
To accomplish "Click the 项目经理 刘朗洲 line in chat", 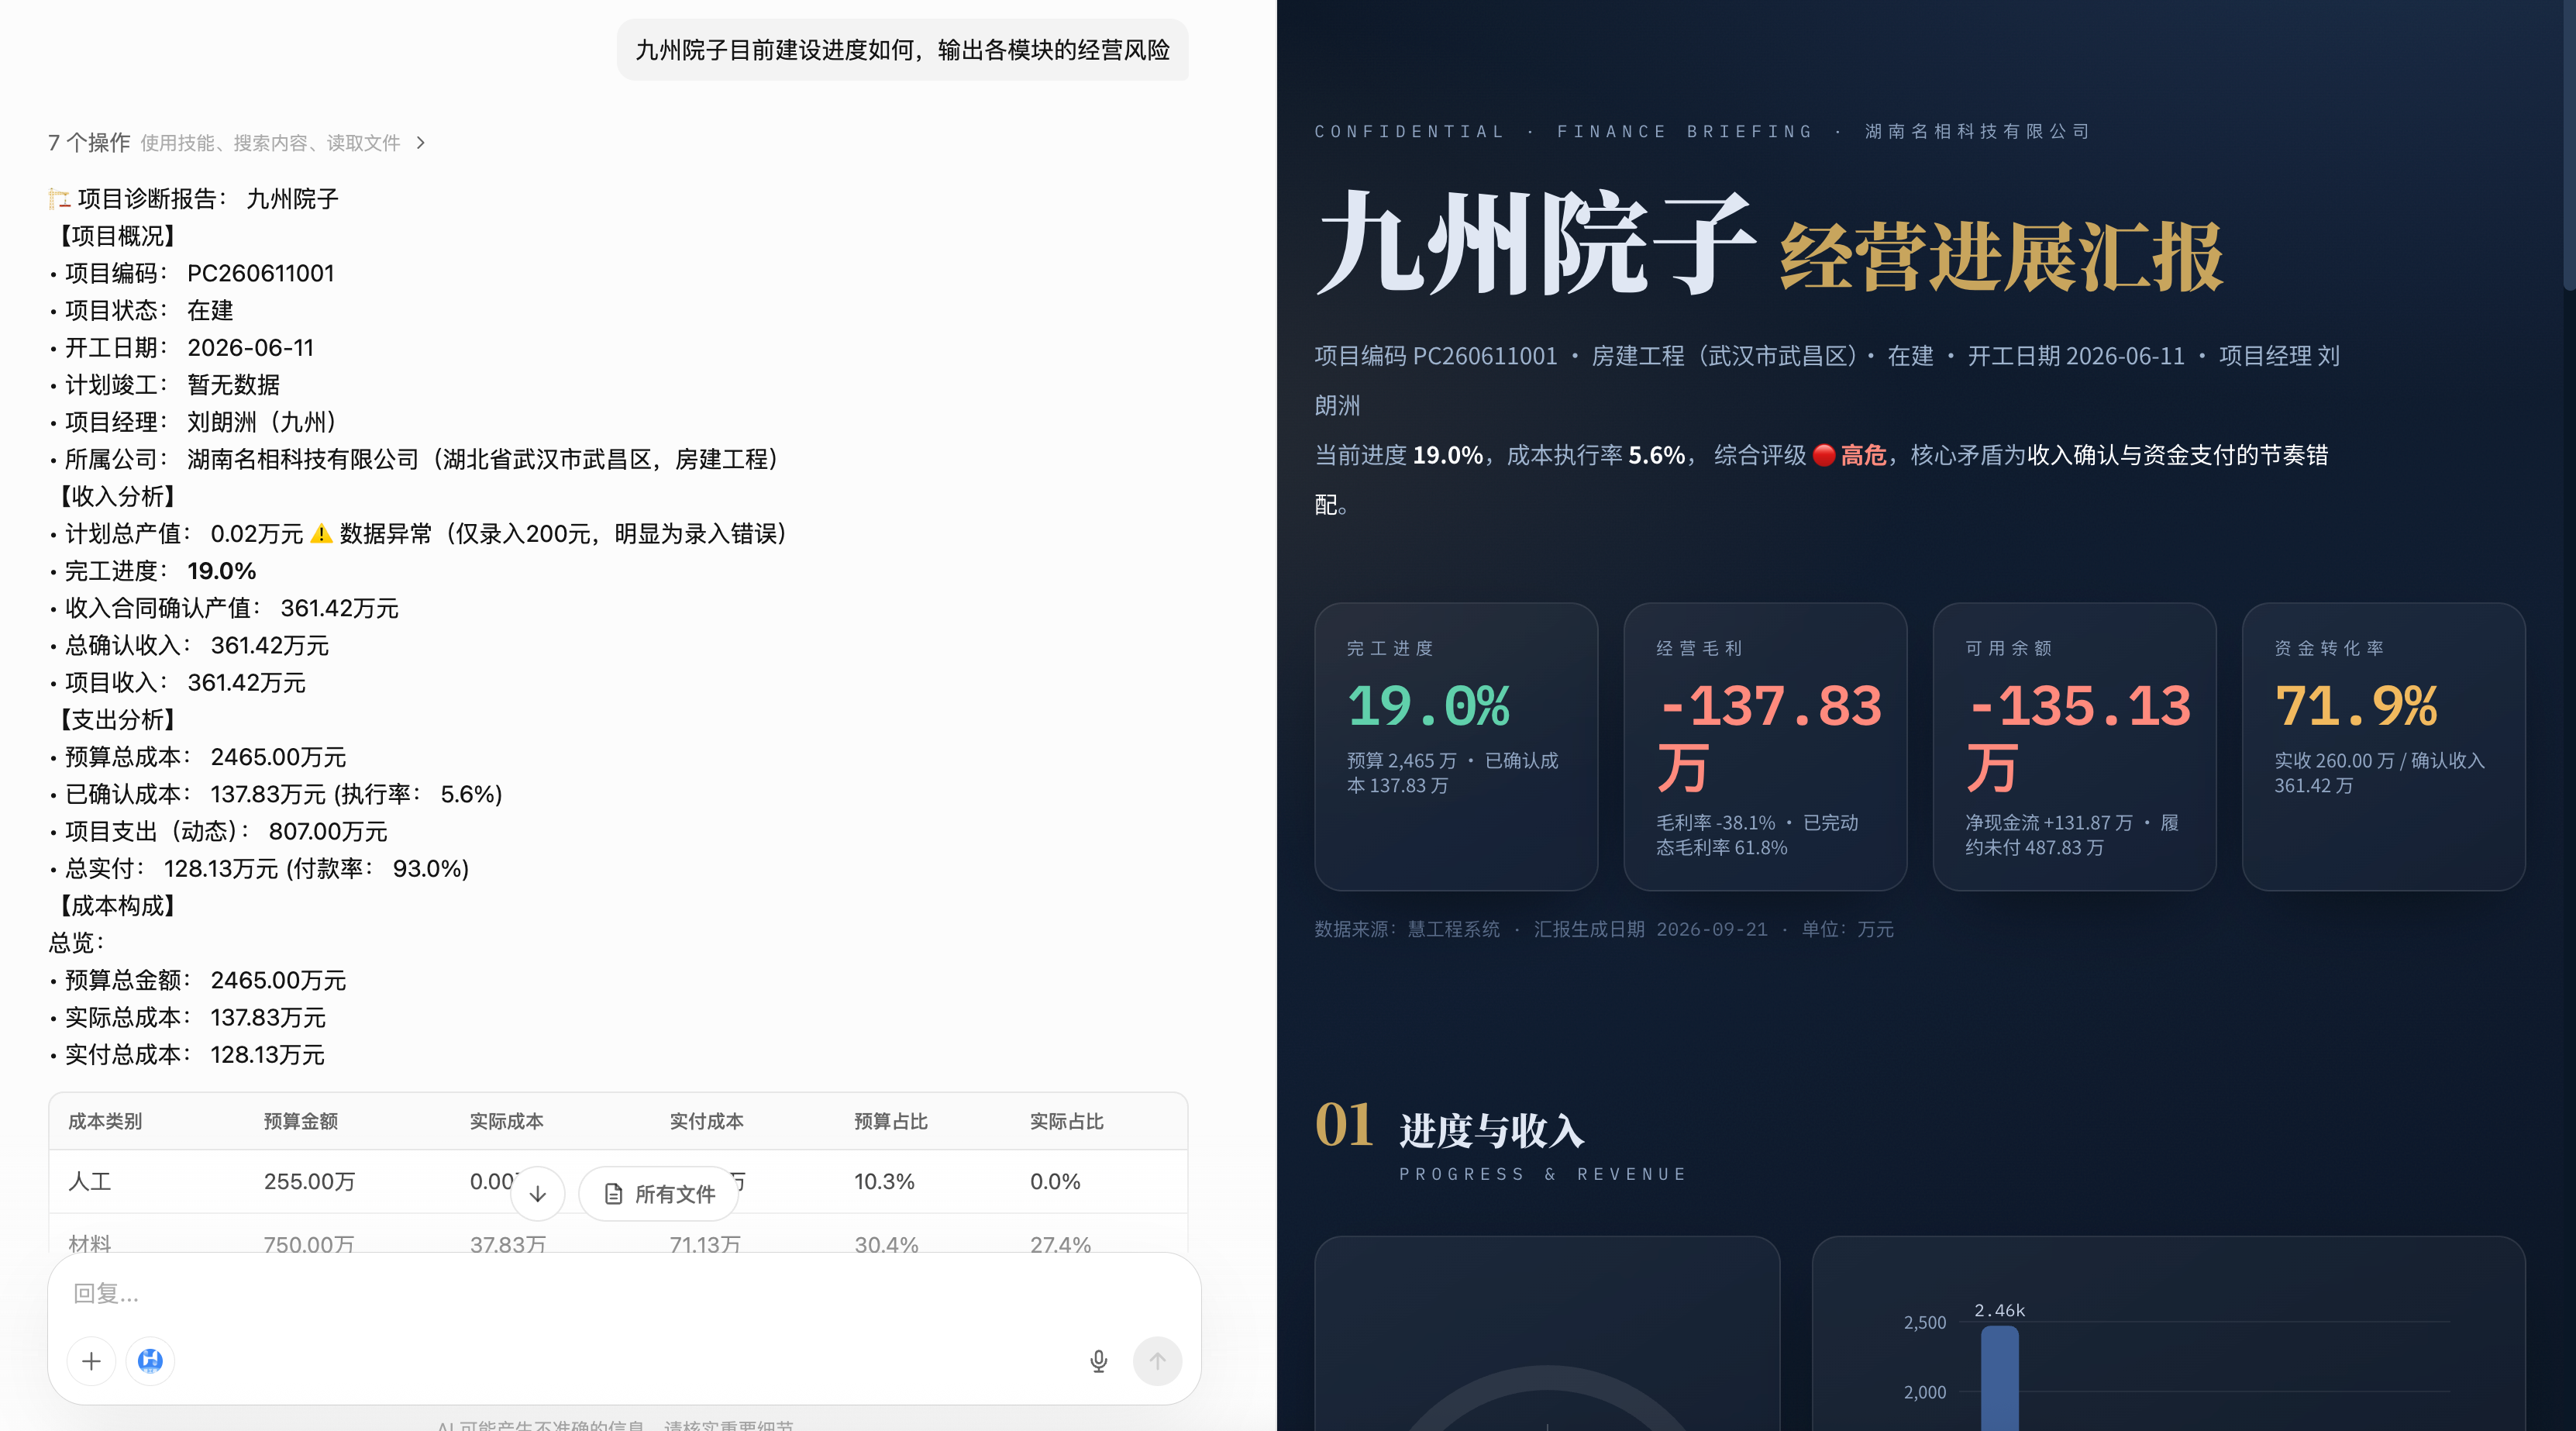I will point(193,422).
